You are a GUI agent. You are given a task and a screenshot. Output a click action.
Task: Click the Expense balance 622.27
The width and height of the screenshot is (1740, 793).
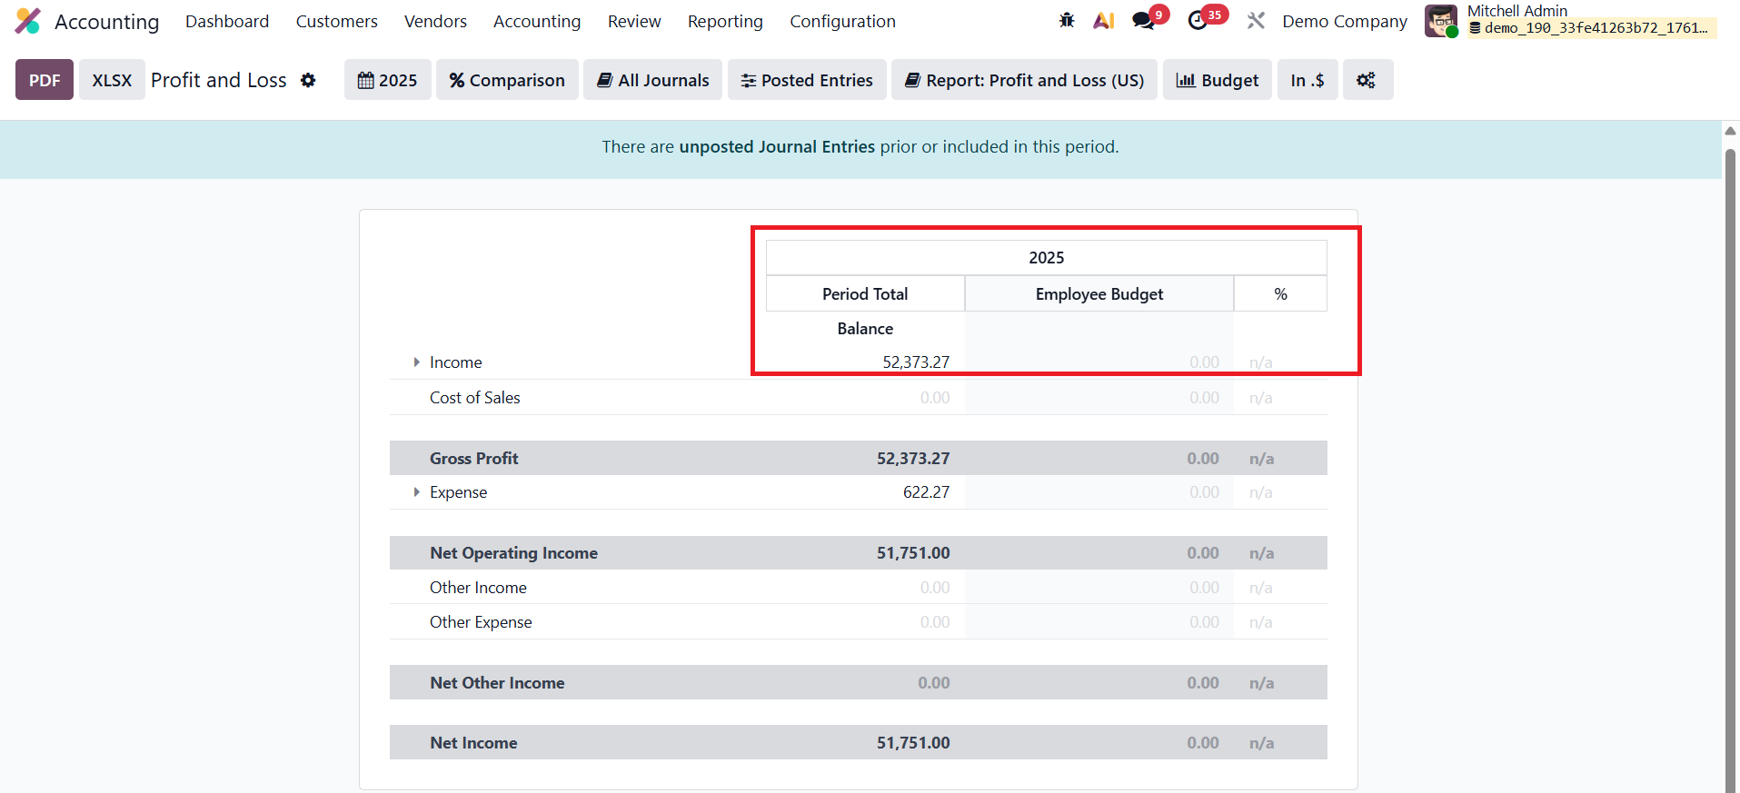(926, 492)
